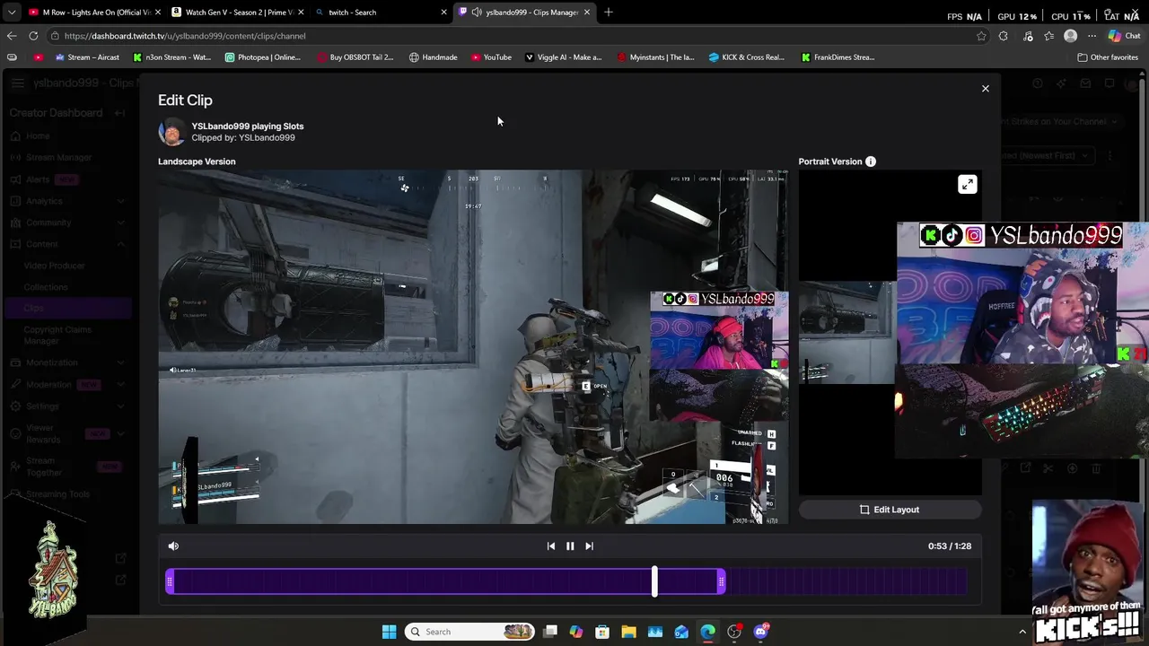Open Task View from the taskbar

(550, 632)
